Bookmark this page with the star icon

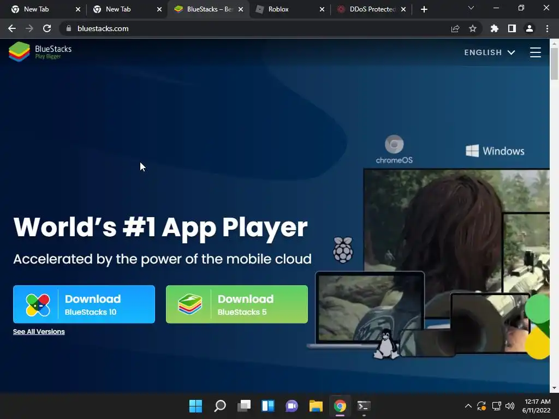[473, 28]
